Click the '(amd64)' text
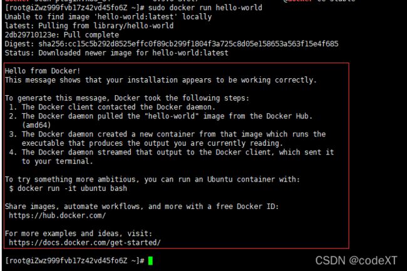The width and height of the screenshot is (407, 271). pos(36,125)
